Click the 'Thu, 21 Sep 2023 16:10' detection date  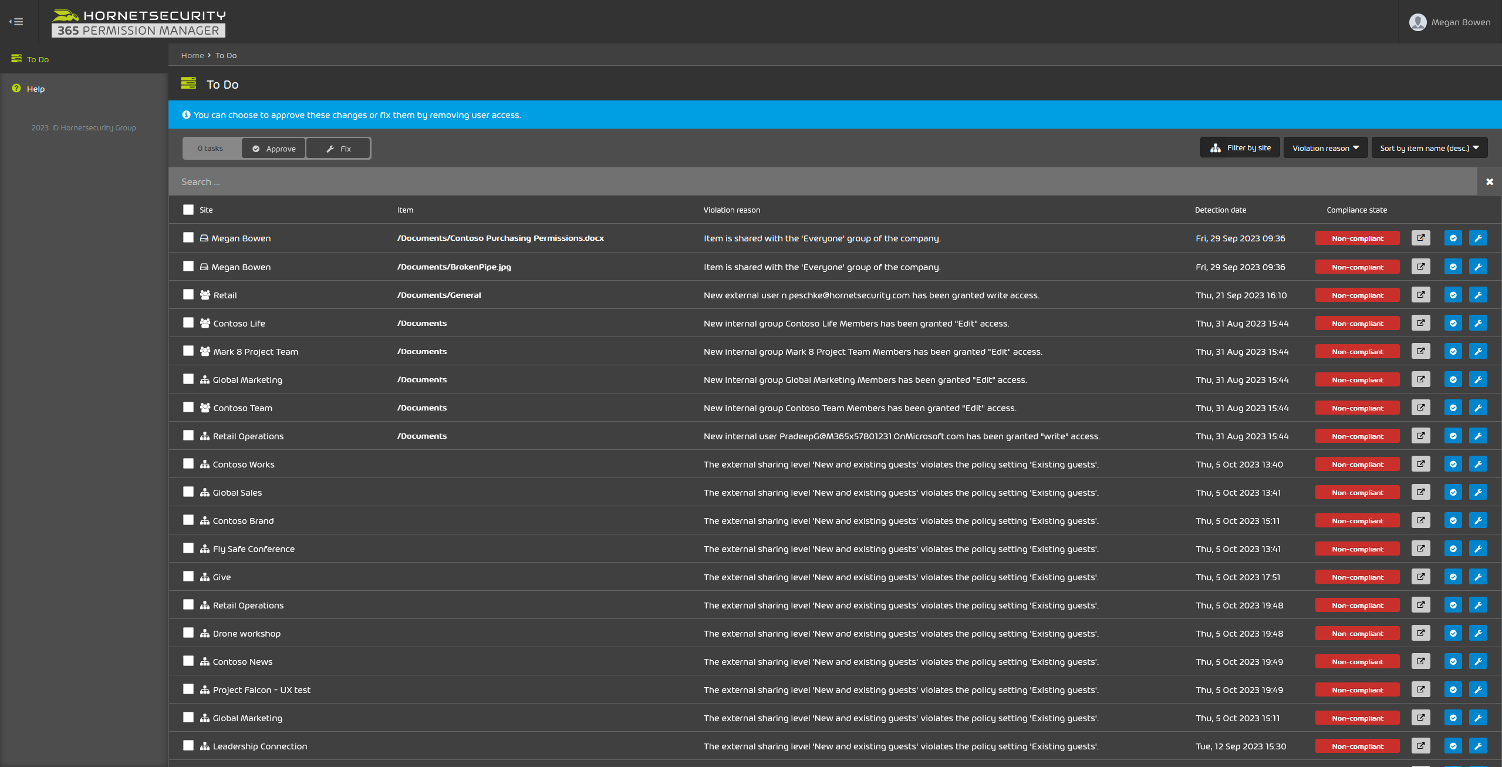[x=1241, y=295]
